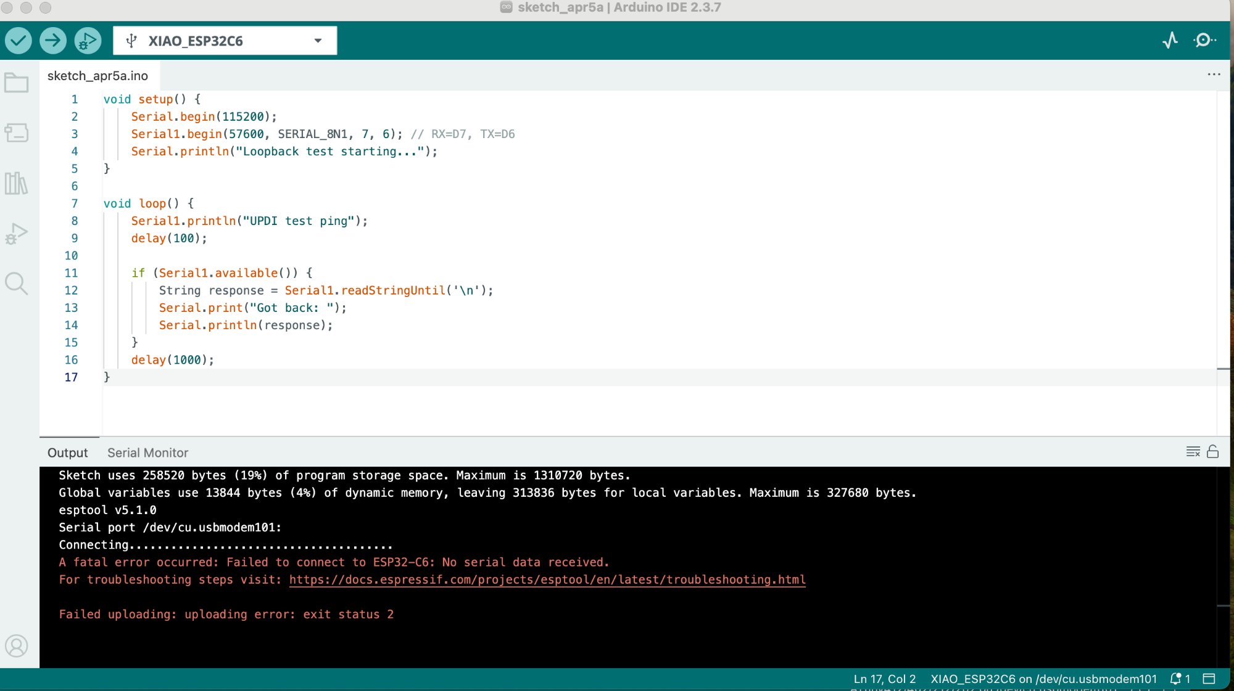Open Boards Manager in sidebar
The image size is (1234, 691).
click(17, 133)
